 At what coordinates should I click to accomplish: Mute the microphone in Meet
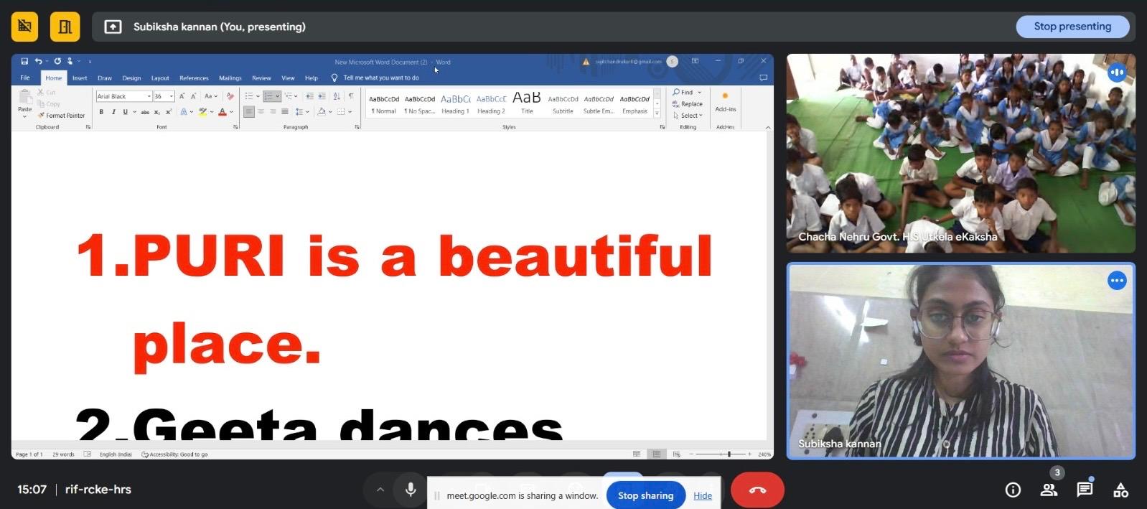tap(411, 490)
